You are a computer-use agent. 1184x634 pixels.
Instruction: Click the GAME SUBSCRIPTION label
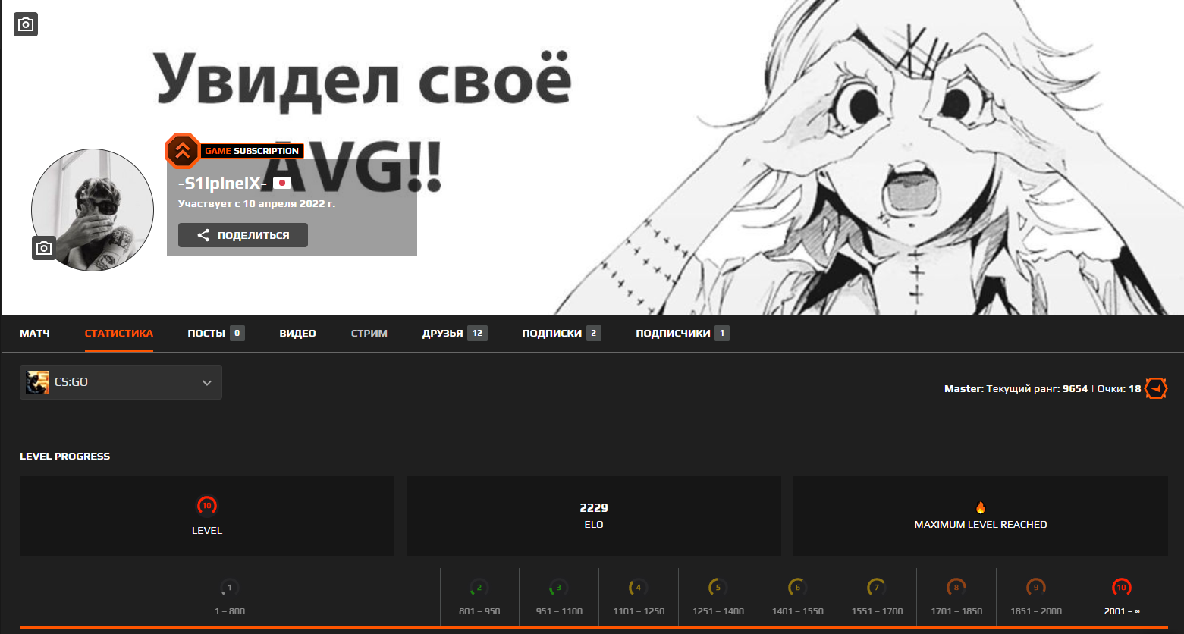(x=252, y=151)
